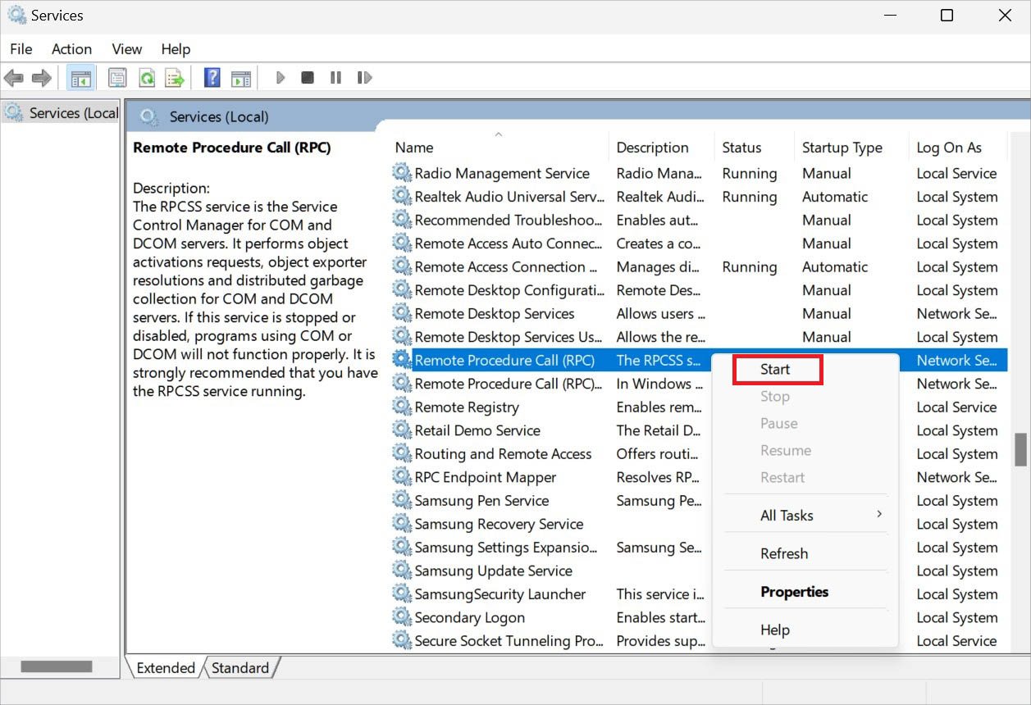Screen dimensions: 1031x705
Task: Expand Services (Local) in the left tree
Action: coord(61,113)
